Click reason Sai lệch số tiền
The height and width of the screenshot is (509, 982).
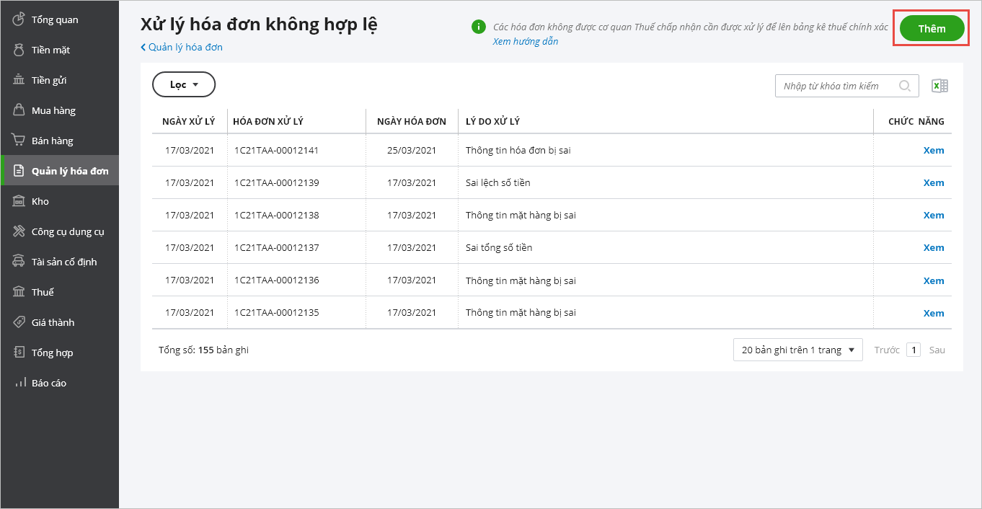498,182
